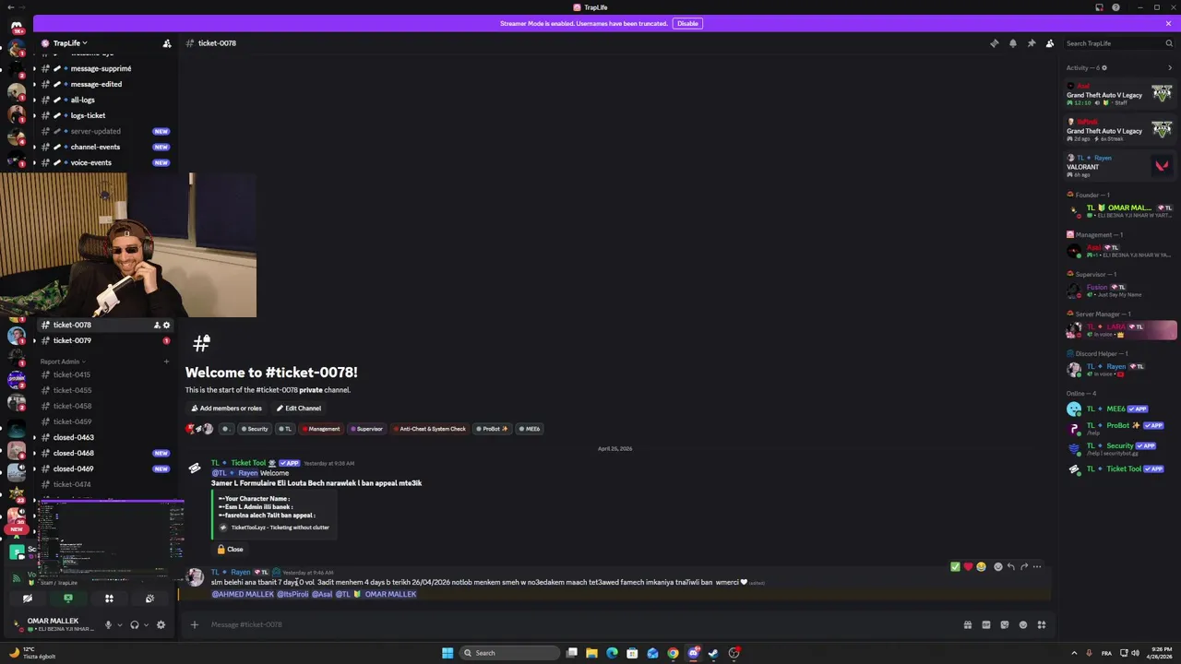The width and height of the screenshot is (1181, 664).
Task: Open closed-0463 channel
Action: tap(73, 437)
